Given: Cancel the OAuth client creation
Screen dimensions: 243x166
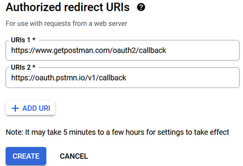Looking at the screenshot, I should click(74, 156).
